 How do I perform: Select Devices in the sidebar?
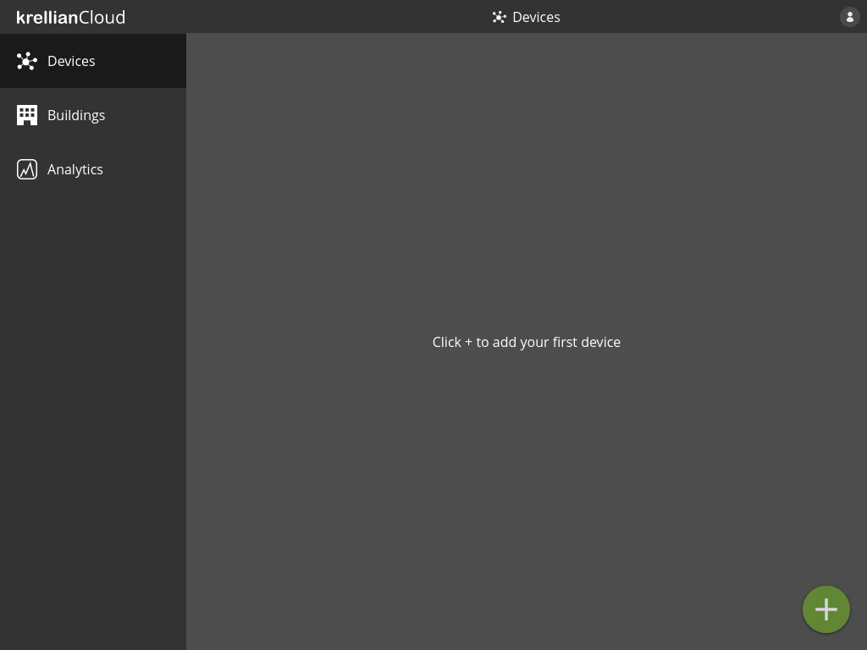[93, 61]
